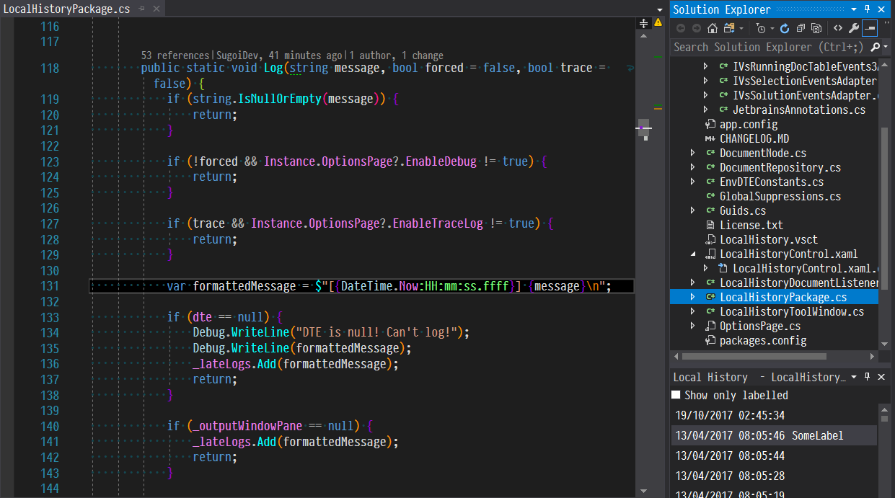Image resolution: width=895 pixels, height=498 pixels.
Task: Select the Collapse All icon in Solution Explorer
Action: (801, 27)
